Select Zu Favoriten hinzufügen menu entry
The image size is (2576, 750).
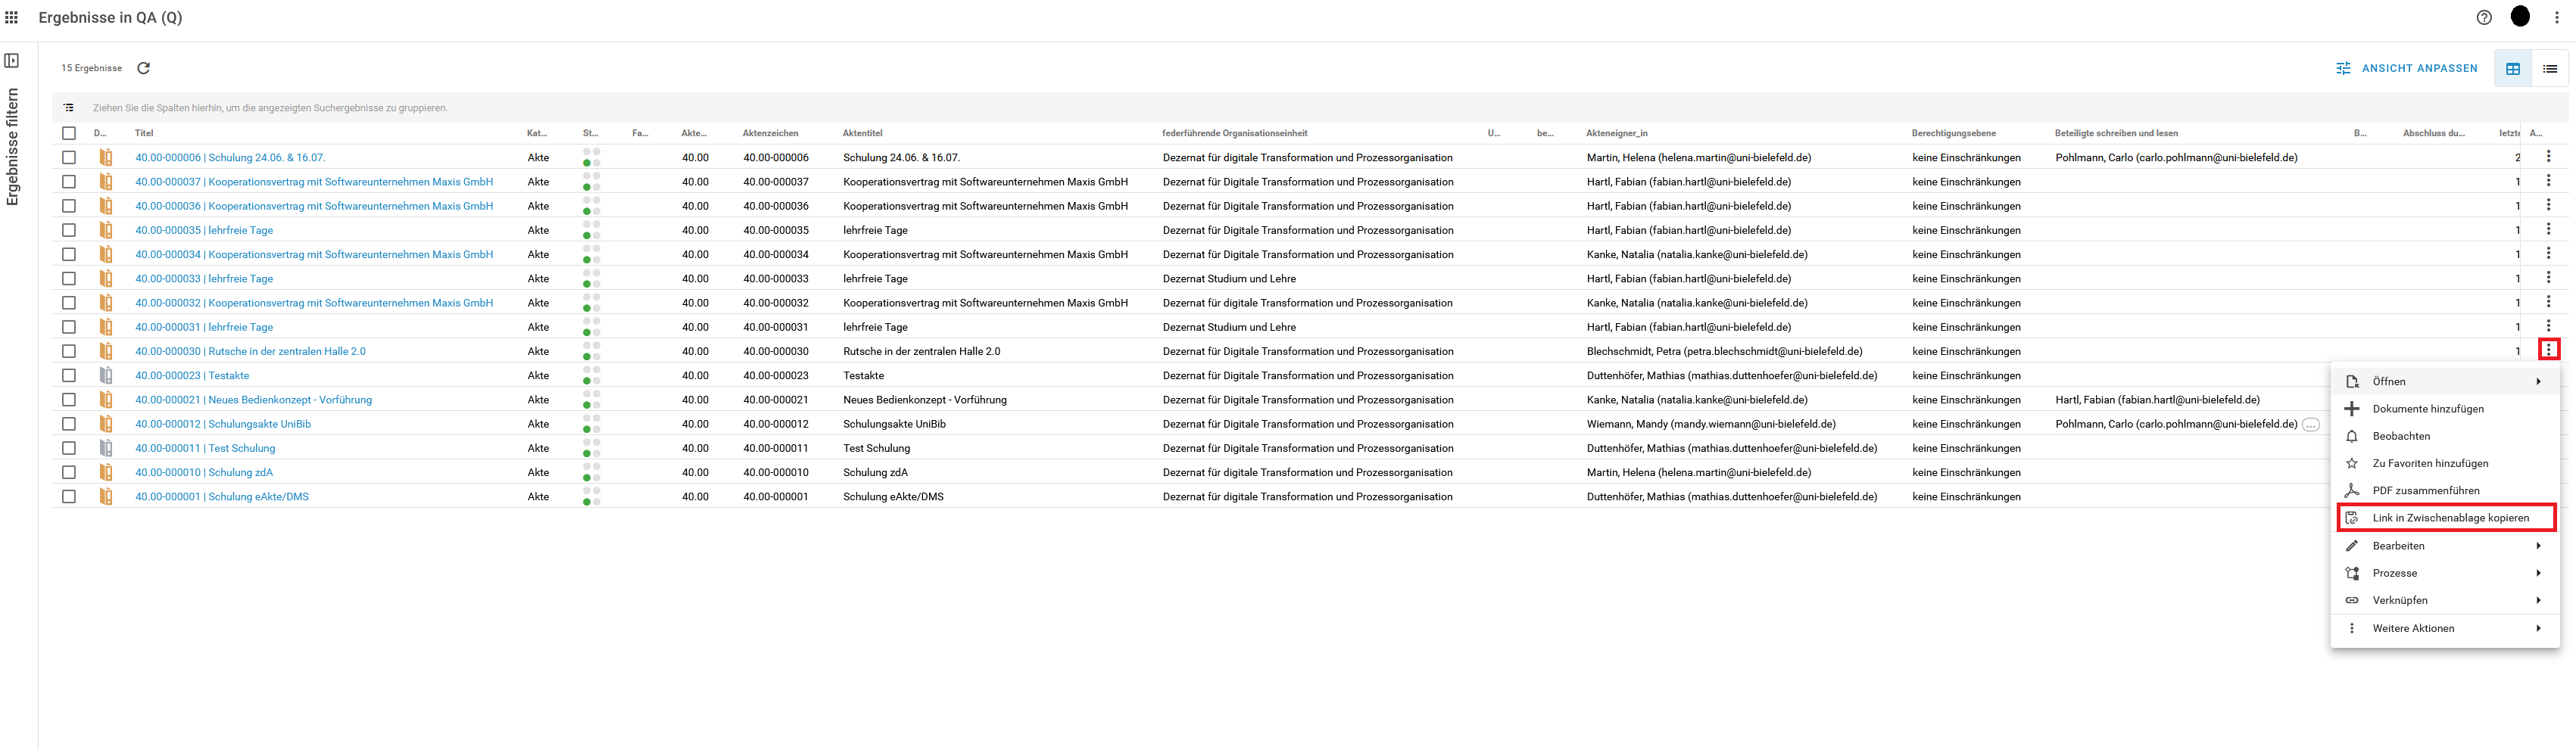[2429, 463]
